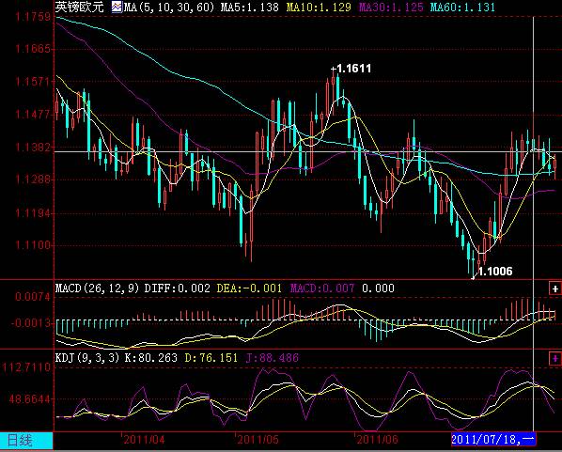Click the purple plus icon in KDJ panel
The height and width of the screenshot is (452, 562).
pos(554,358)
